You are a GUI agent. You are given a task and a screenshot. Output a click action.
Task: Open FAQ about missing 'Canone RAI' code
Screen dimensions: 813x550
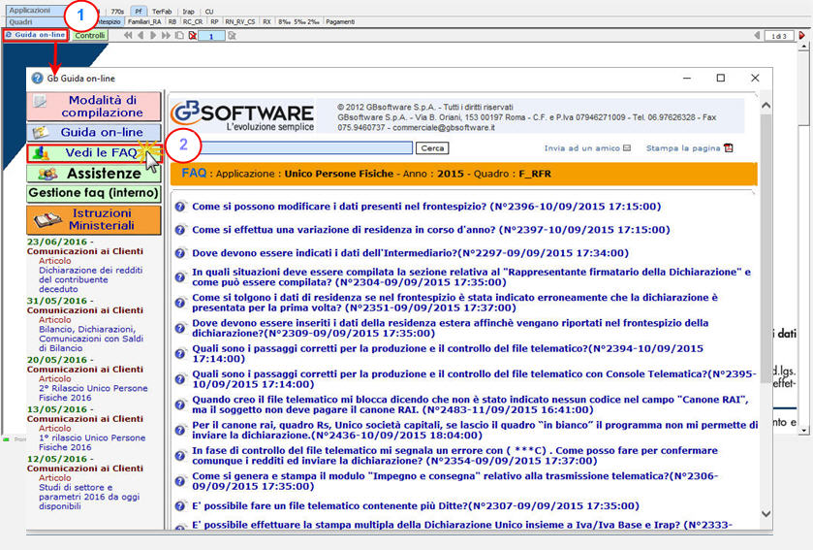pyautogui.click(x=470, y=404)
